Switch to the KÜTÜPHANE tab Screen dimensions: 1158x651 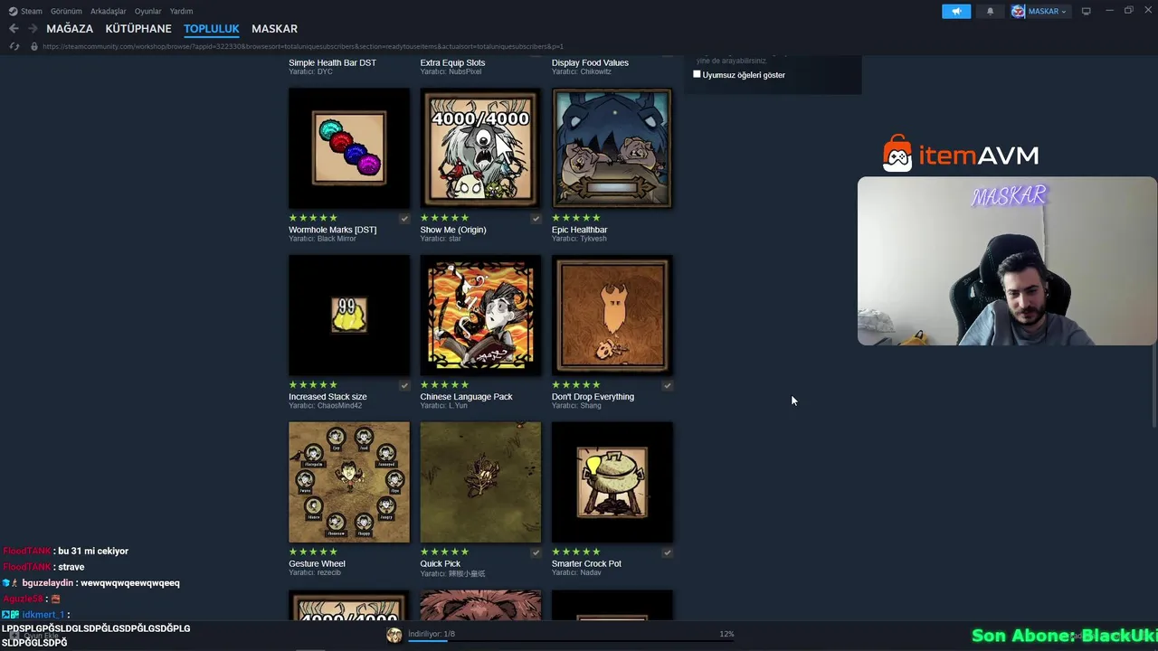[138, 29]
